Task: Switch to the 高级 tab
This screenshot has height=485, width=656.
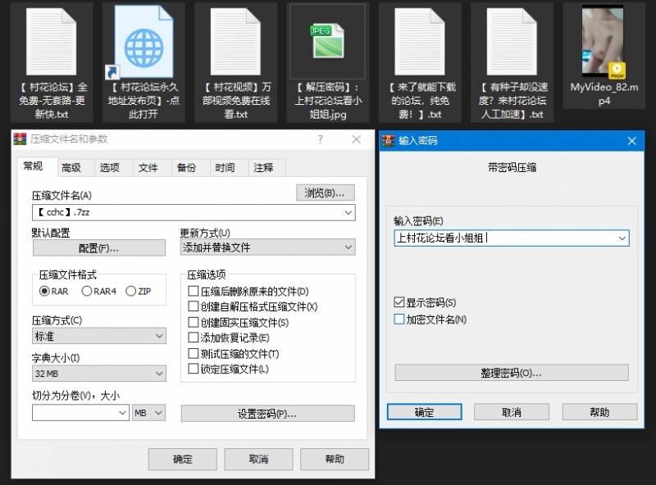Action: (x=73, y=167)
